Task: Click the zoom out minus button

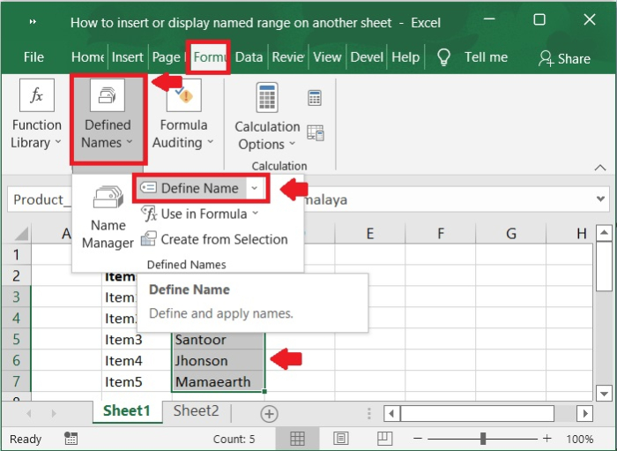Action: 418,439
